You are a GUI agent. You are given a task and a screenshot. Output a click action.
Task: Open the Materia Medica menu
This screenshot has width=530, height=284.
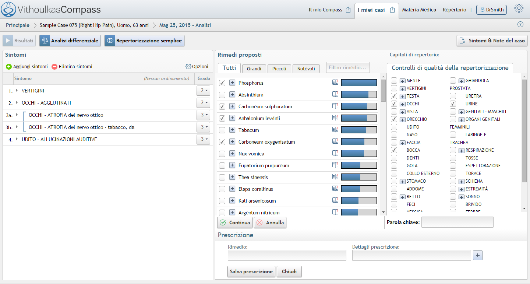(x=419, y=10)
